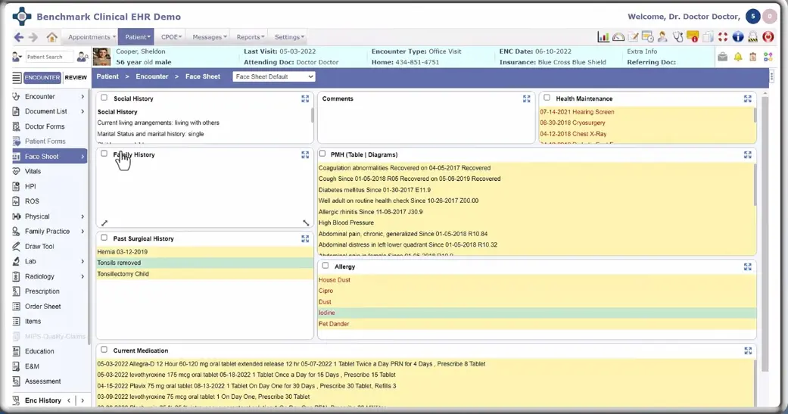Maximize the Comments panel

tap(526, 99)
